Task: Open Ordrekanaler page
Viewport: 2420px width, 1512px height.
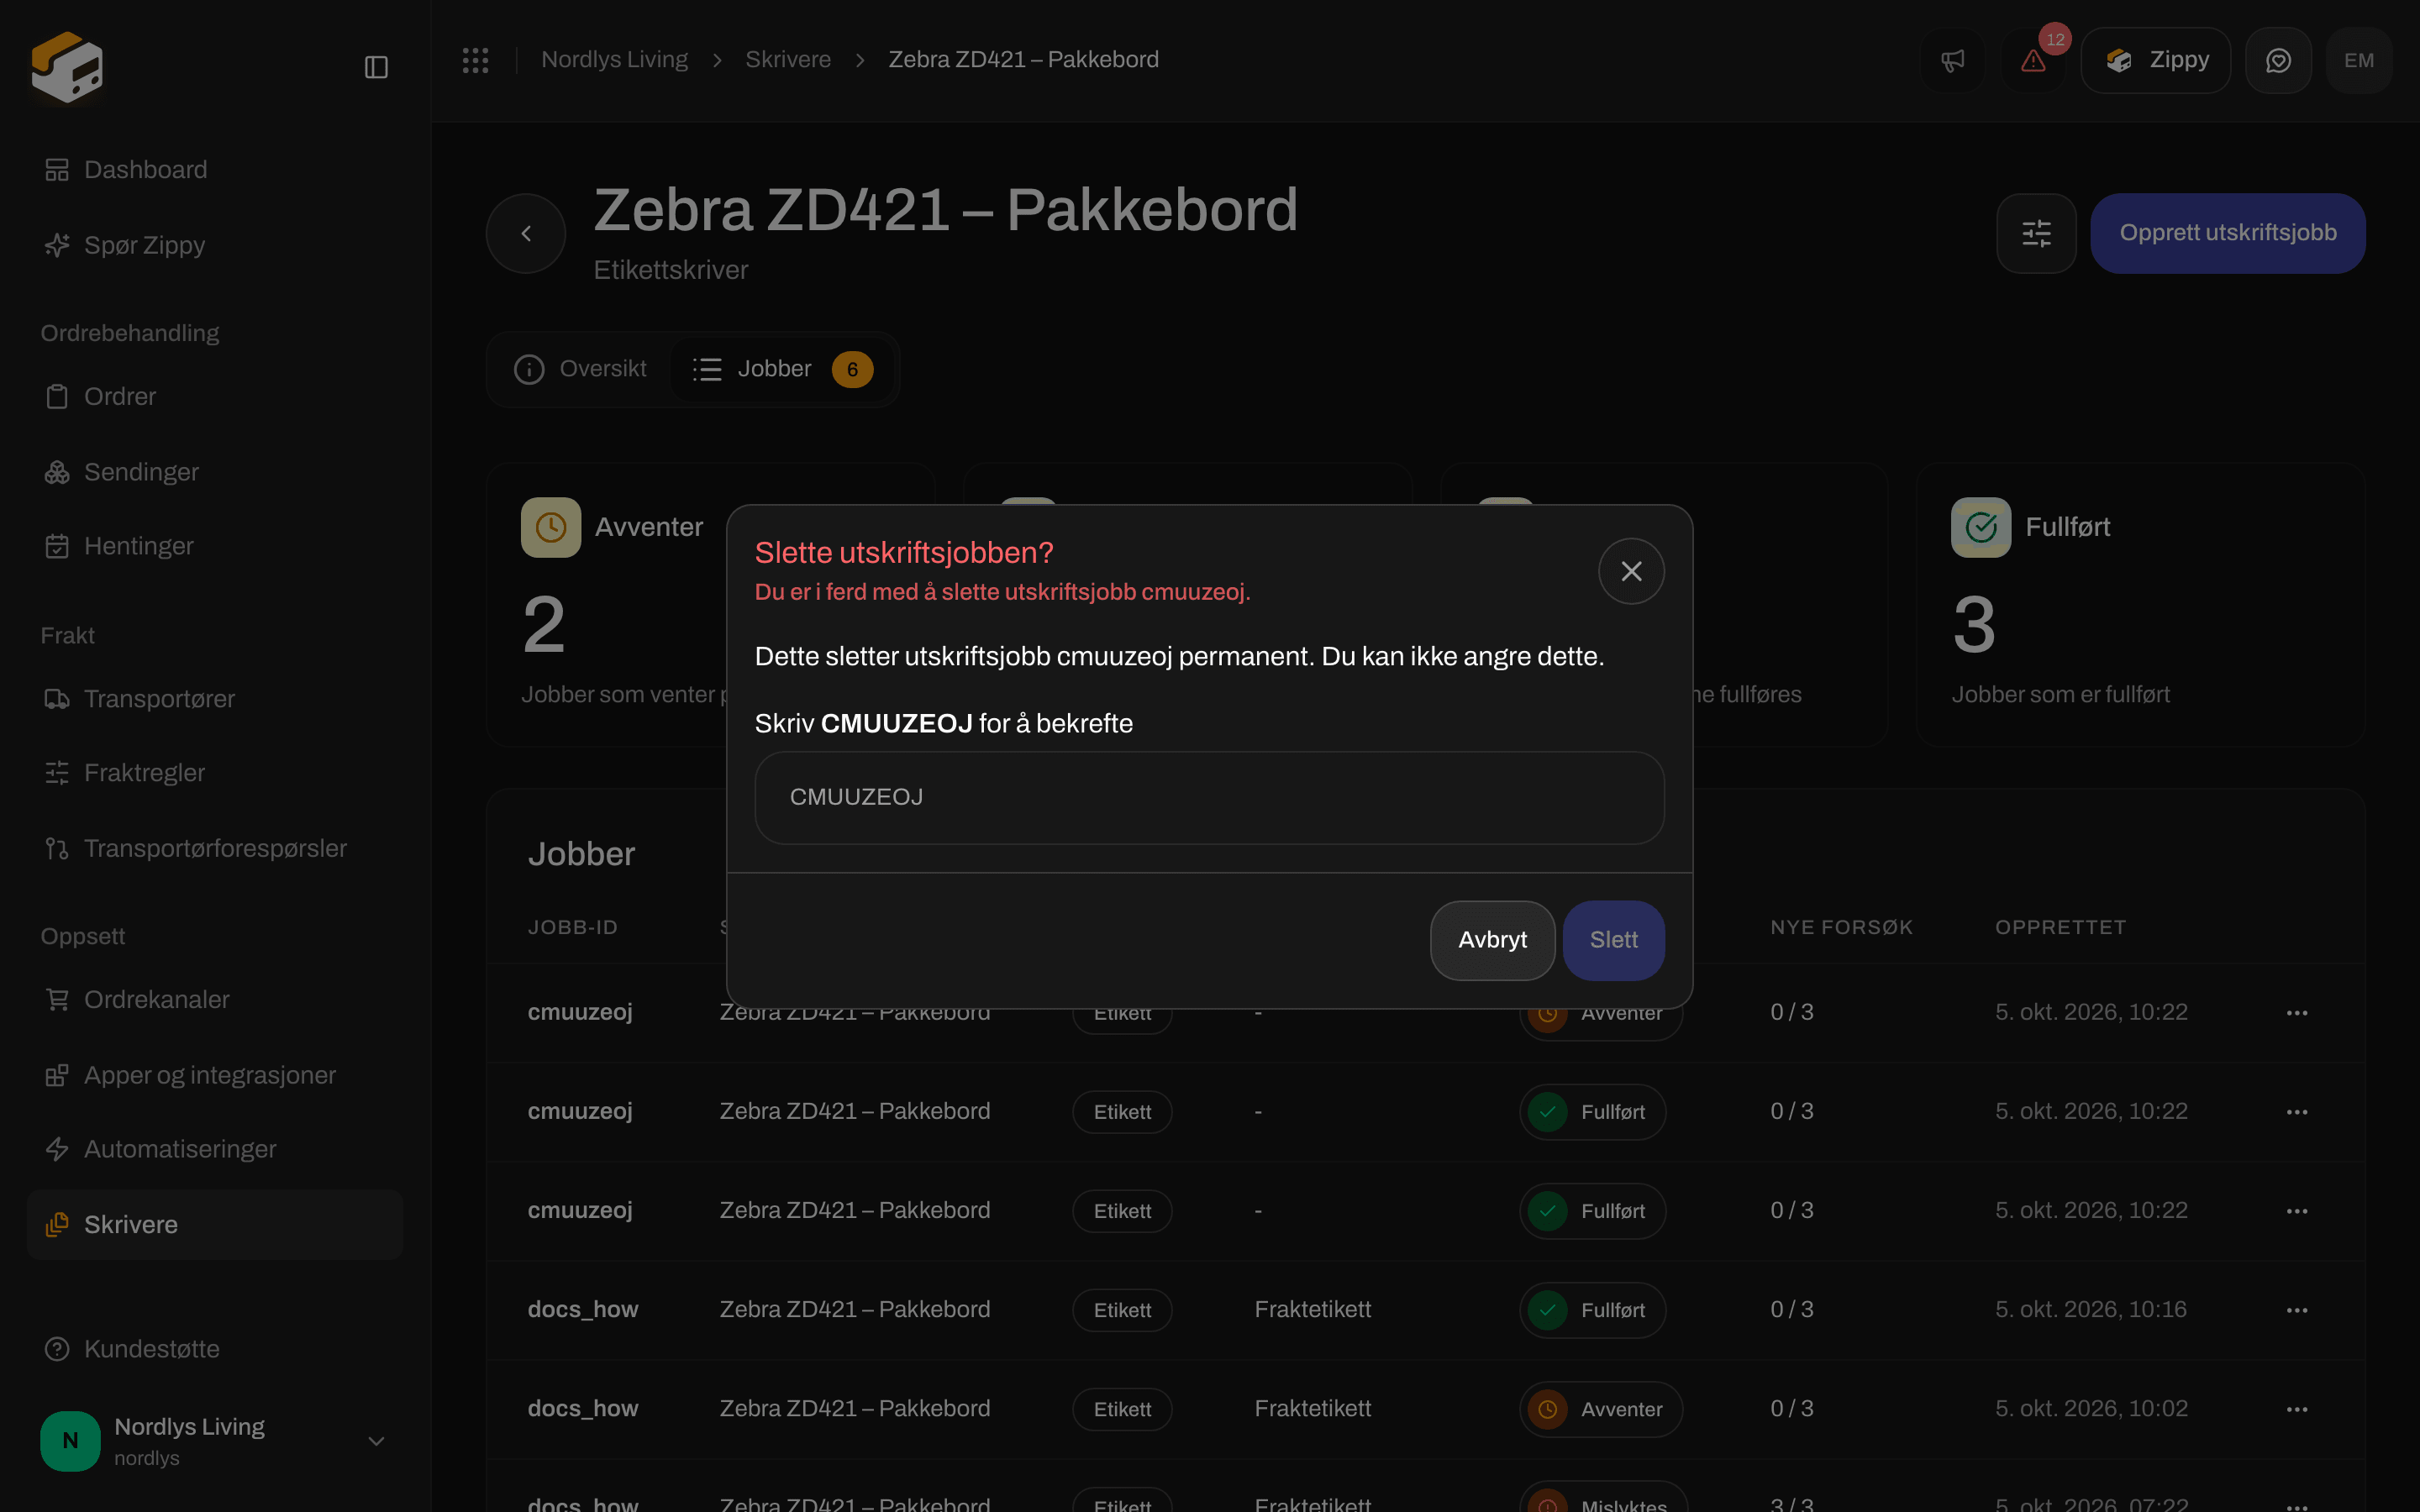Action: pos(215,1000)
